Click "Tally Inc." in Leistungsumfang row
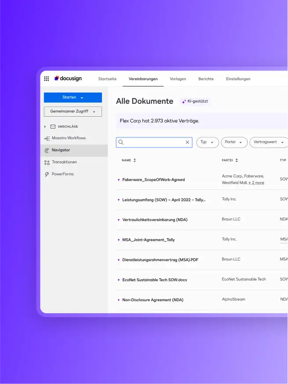Screen dimensions: 288x384 [229, 199]
